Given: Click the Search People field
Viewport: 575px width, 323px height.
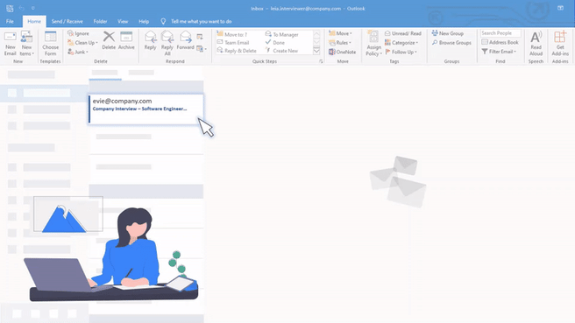Looking at the screenshot, I should tap(500, 33).
